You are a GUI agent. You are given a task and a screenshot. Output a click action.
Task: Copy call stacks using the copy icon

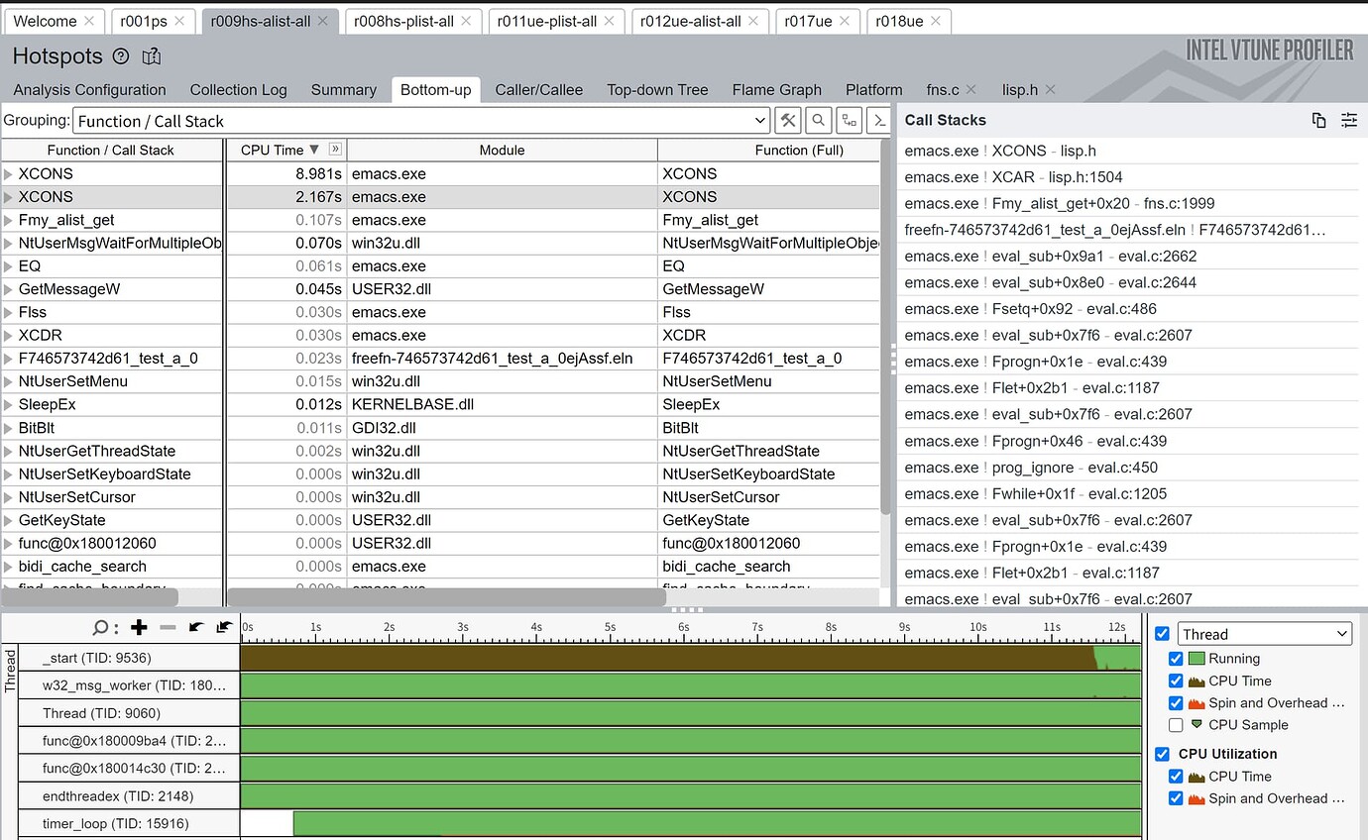(x=1318, y=120)
